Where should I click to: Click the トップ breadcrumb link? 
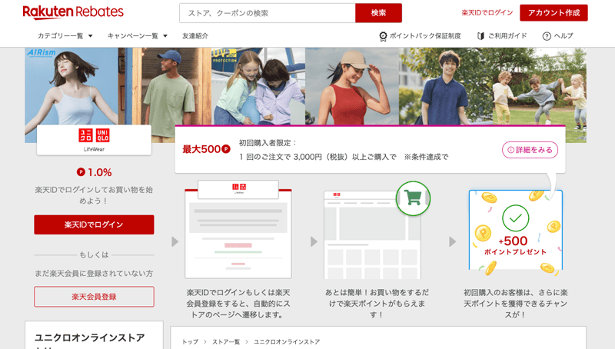[x=190, y=342]
